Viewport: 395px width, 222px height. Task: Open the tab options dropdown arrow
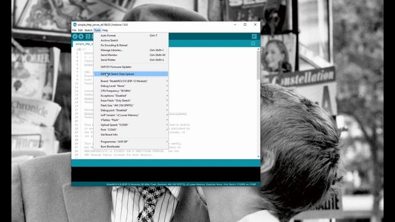(x=253, y=44)
